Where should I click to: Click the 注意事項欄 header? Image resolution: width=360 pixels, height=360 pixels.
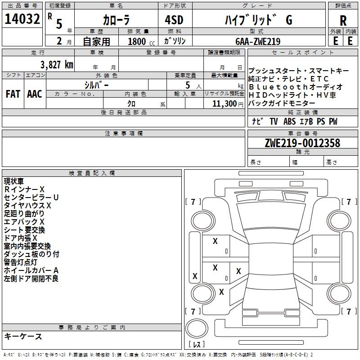pos(123,133)
